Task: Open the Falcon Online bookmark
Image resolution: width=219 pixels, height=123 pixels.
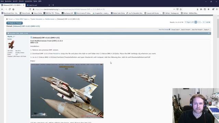Action: click(37, 13)
